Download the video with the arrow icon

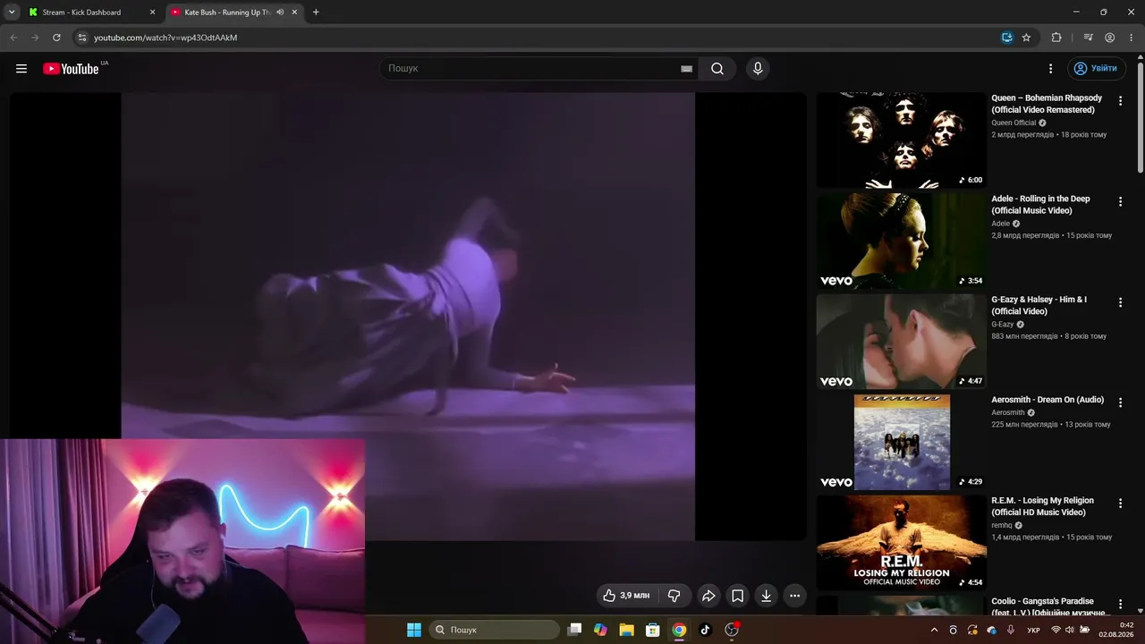(766, 596)
